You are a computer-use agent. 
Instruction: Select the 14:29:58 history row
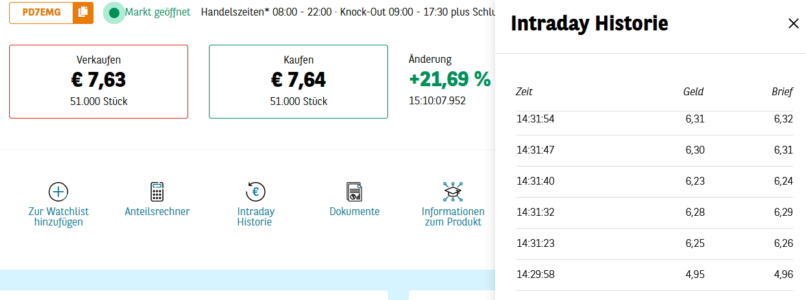[x=654, y=274]
